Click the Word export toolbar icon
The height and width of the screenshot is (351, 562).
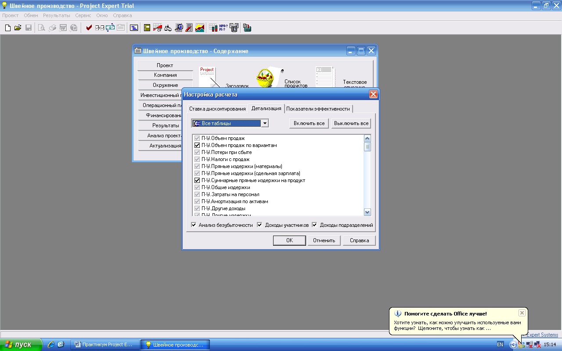tap(63, 28)
